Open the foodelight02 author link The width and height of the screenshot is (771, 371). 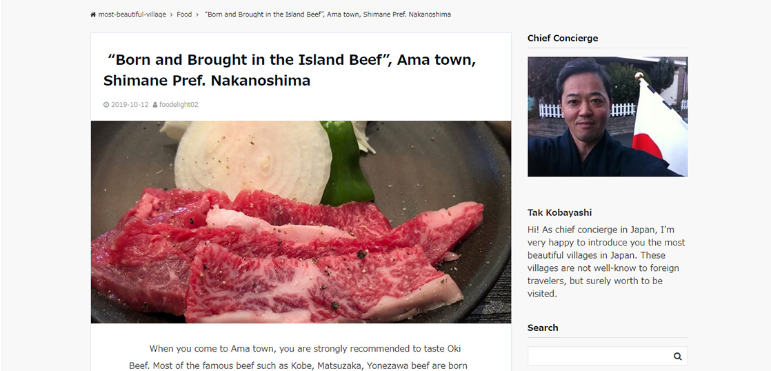(x=179, y=105)
